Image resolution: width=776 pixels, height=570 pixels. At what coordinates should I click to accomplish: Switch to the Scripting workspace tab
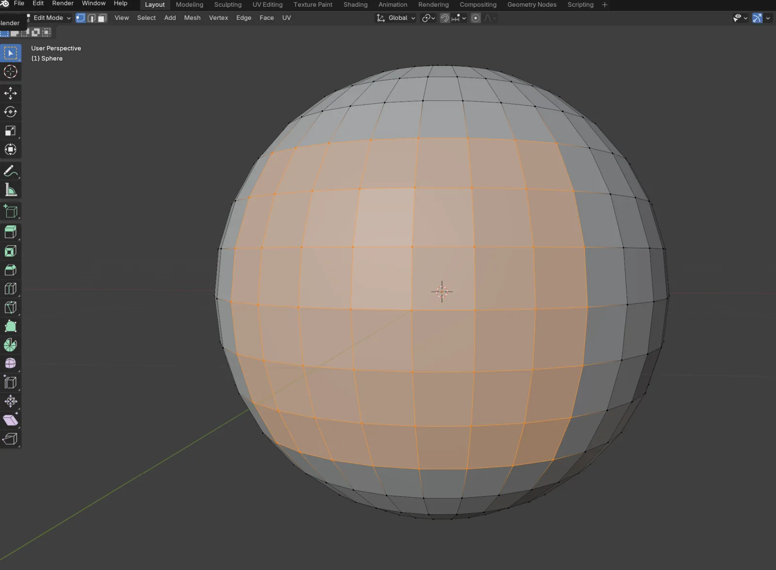coord(580,5)
